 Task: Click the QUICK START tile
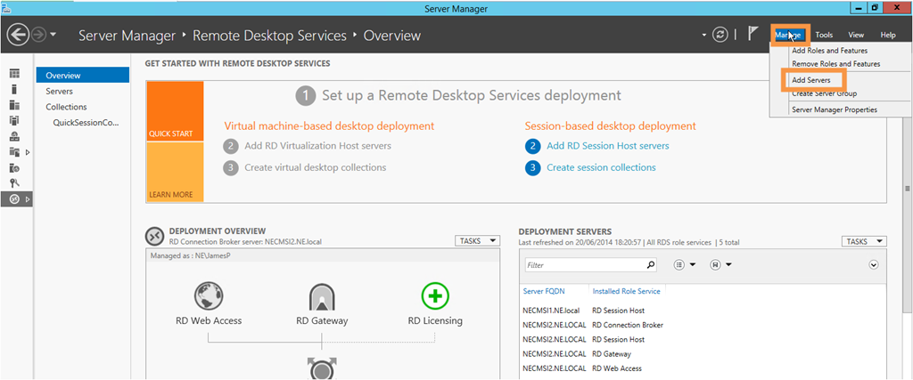click(x=175, y=111)
